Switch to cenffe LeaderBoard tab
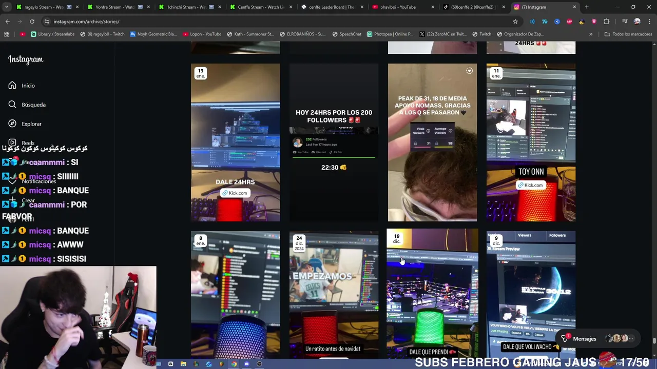657x369 pixels. tap(331, 7)
